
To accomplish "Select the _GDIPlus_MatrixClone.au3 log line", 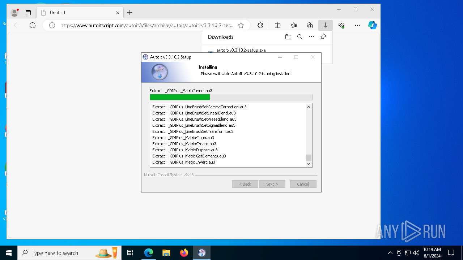I will (x=183, y=138).
